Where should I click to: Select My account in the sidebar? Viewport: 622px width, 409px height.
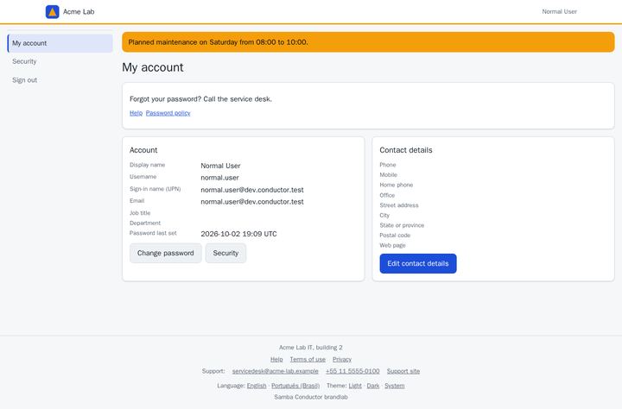[60, 43]
